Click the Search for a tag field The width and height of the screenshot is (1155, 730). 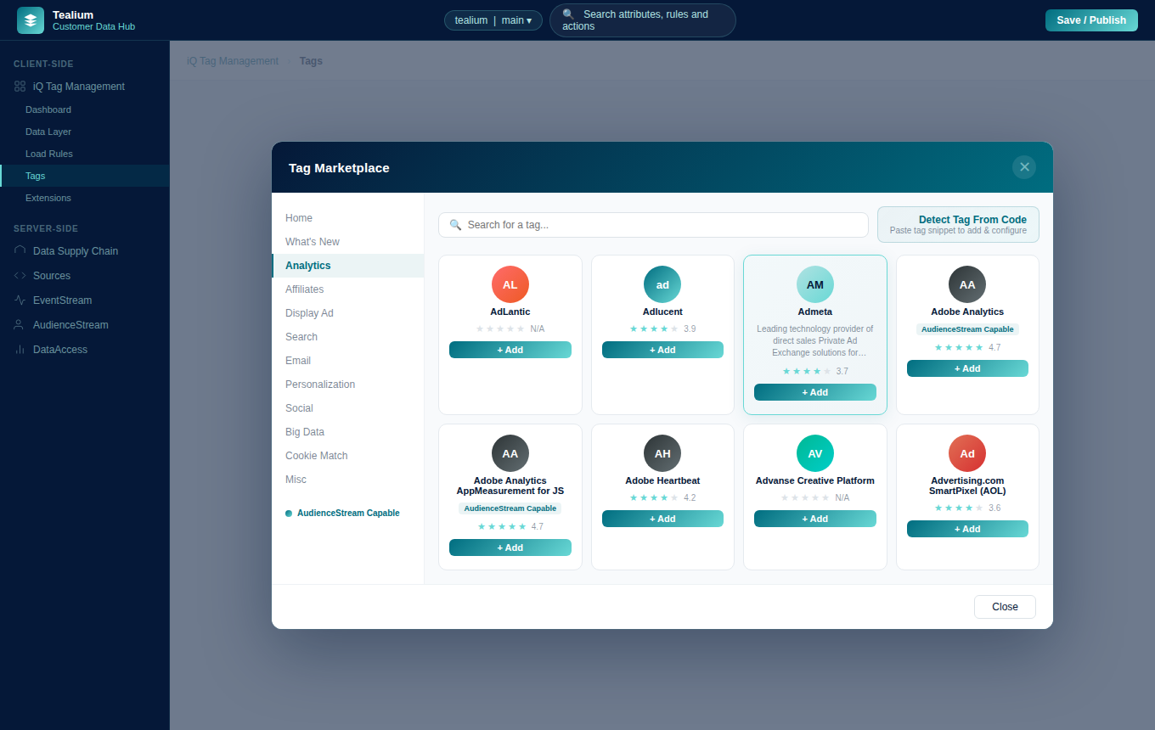653,225
